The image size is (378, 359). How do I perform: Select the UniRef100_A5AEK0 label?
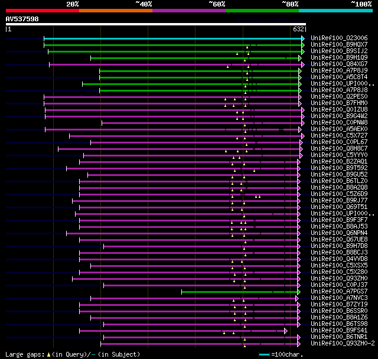pyautogui.click(x=339, y=129)
